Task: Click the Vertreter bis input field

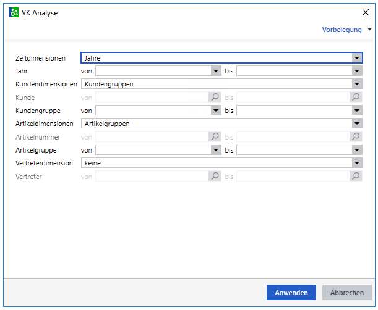Action: point(293,176)
